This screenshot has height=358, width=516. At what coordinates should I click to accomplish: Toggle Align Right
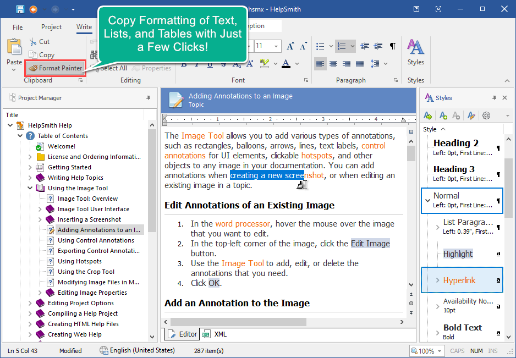coord(347,64)
